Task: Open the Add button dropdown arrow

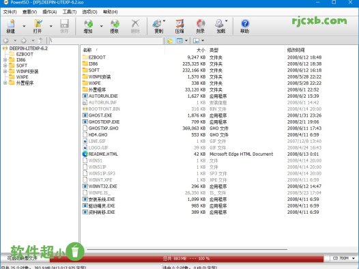Action: point(102,26)
